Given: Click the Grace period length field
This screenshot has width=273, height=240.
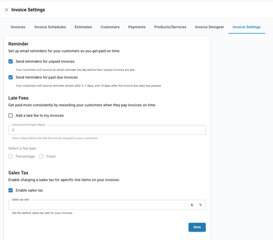Looking at the screenshot, I should pyautogui.click(x=107, y=130).
